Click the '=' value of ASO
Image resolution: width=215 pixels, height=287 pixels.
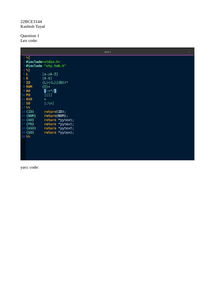[x=45, y=99]
